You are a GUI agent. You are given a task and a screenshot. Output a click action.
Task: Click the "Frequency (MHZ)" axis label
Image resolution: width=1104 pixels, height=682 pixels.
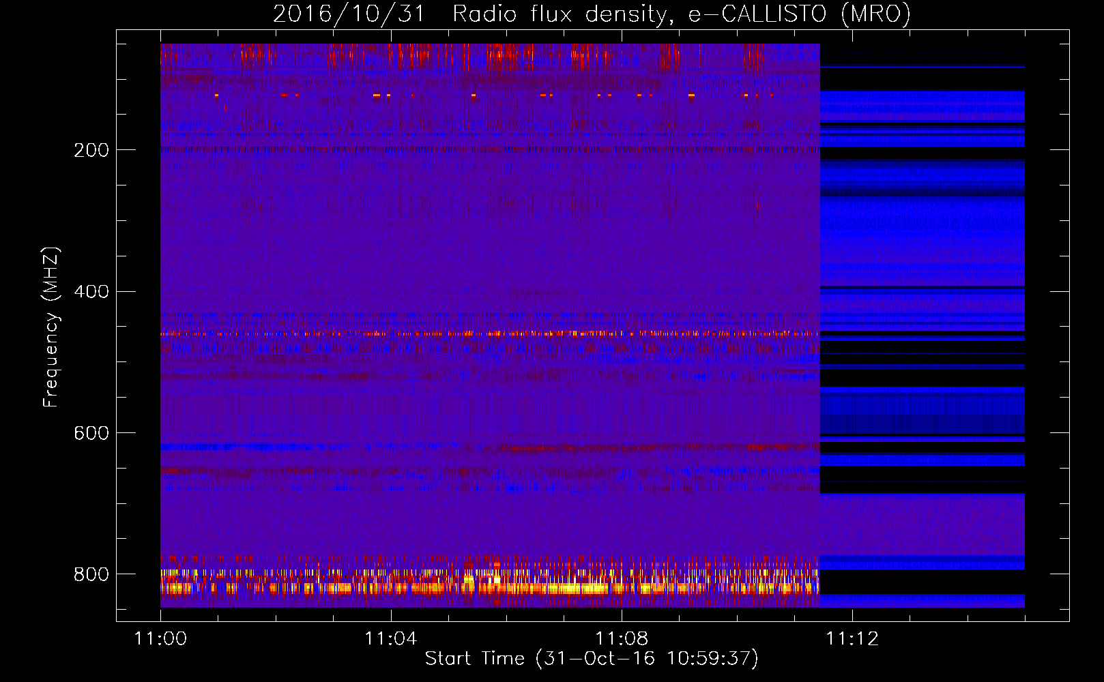click(51, 327)
